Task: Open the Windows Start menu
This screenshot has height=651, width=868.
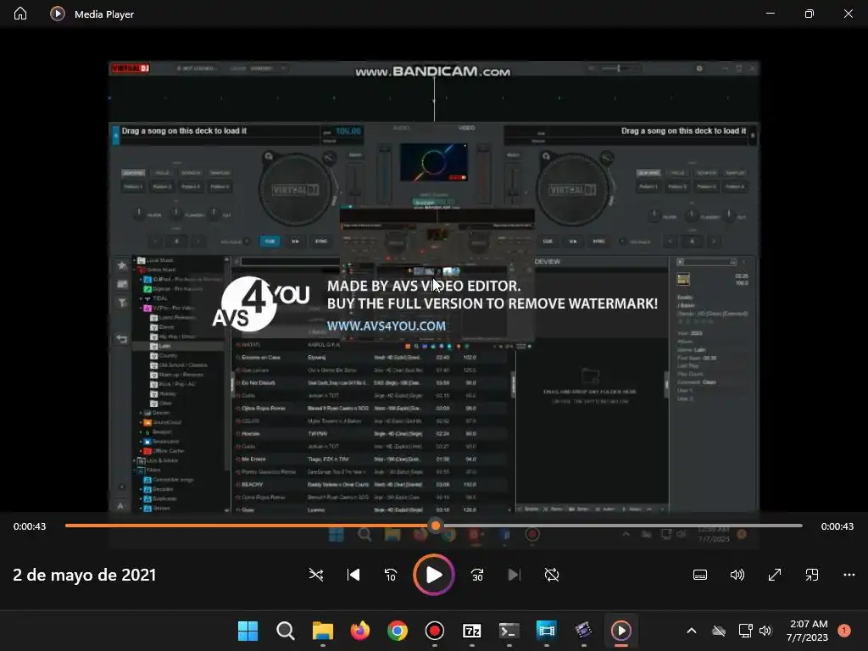Action: click(248, 631)
